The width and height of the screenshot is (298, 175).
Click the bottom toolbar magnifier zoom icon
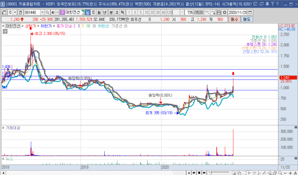click(280, 173)
